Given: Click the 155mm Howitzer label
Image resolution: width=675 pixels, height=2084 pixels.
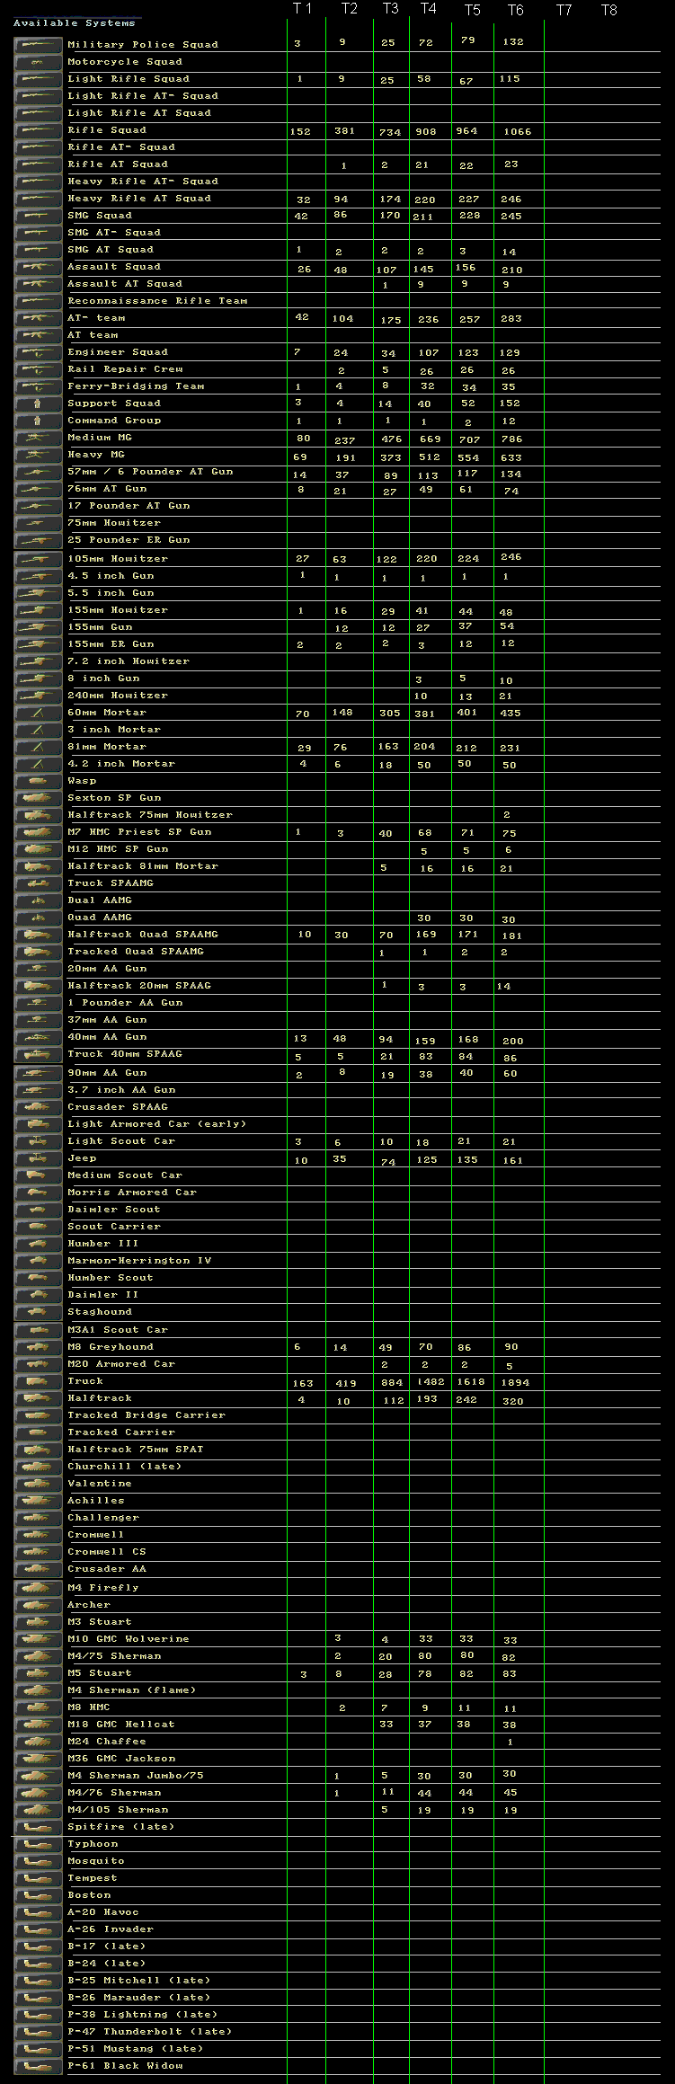Looking at the screenshot, I should click(x=118, y=609).
